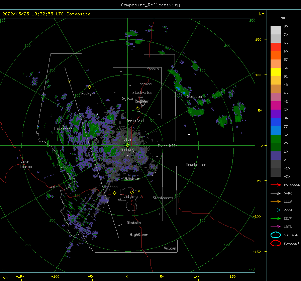Image resolution: width=301 pixels, height=281 pixels.
Task: Click the white asterisk marker east of Innisfail
Action: [x=159, y=115]
